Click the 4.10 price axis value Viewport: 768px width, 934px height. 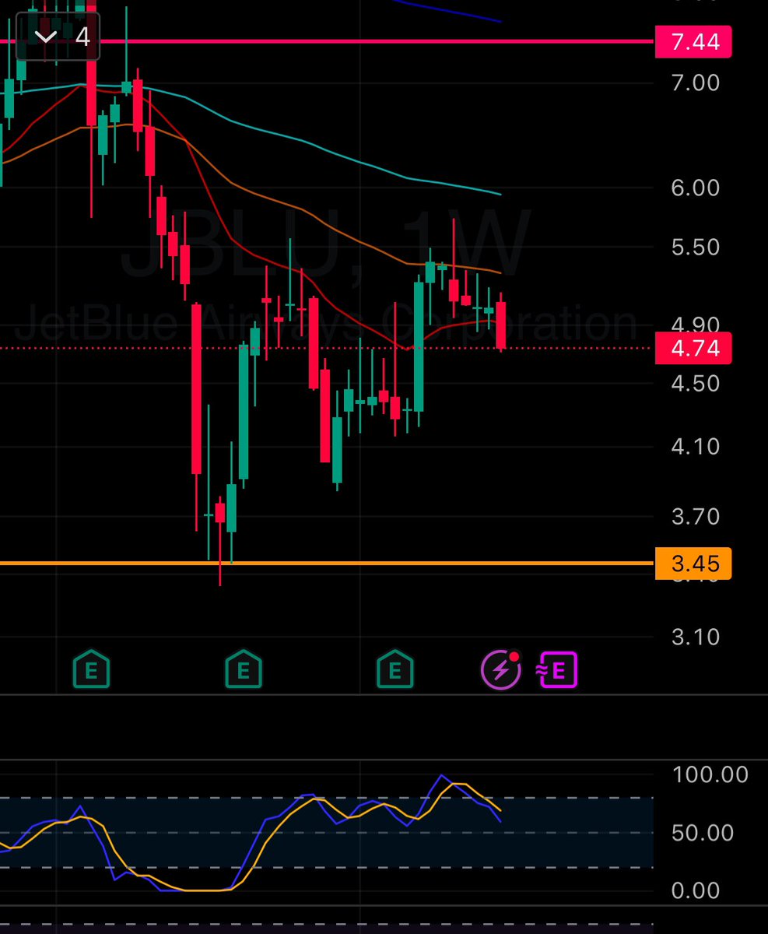point(694,447)
